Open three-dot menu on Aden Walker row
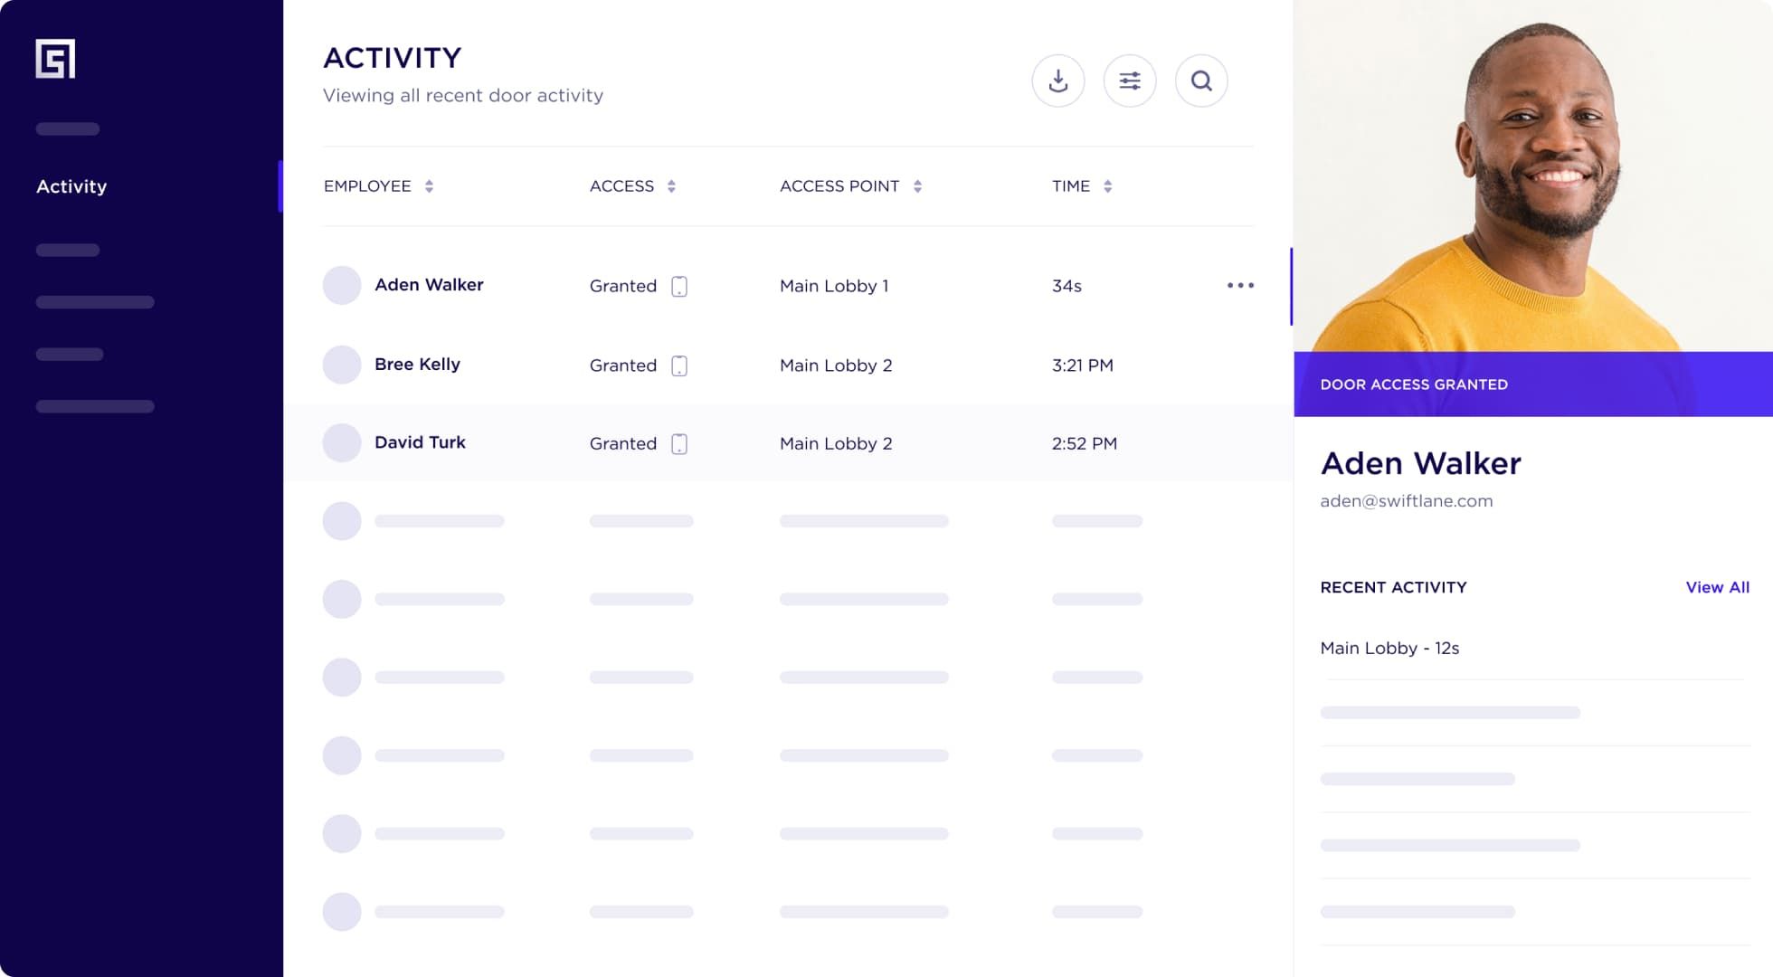The image size is (1773, 977). pyautogui.click(x=1240, y=285)
